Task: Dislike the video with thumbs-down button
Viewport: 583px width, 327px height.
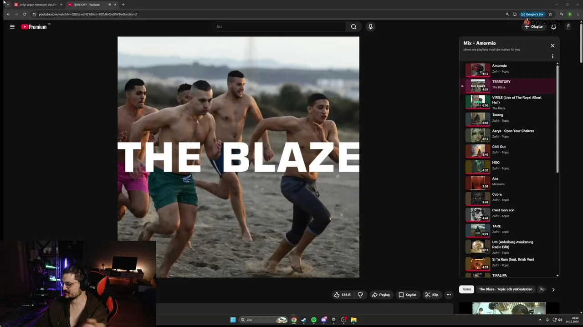Action: pos(360,295)
